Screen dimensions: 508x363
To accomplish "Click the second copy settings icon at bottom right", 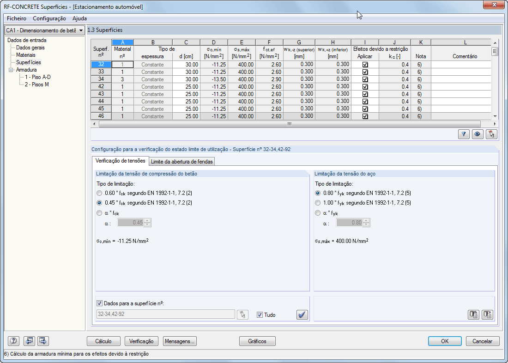I will point(488,315).
